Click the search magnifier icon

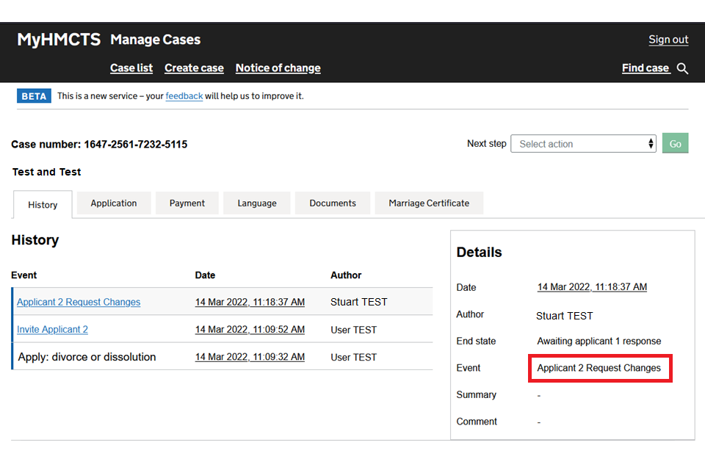coord(682,68)
